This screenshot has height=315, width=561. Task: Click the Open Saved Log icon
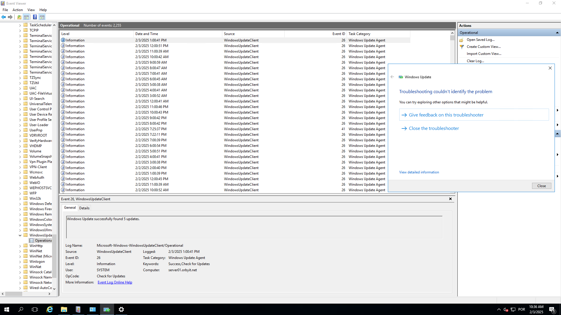tap(462, 40)
